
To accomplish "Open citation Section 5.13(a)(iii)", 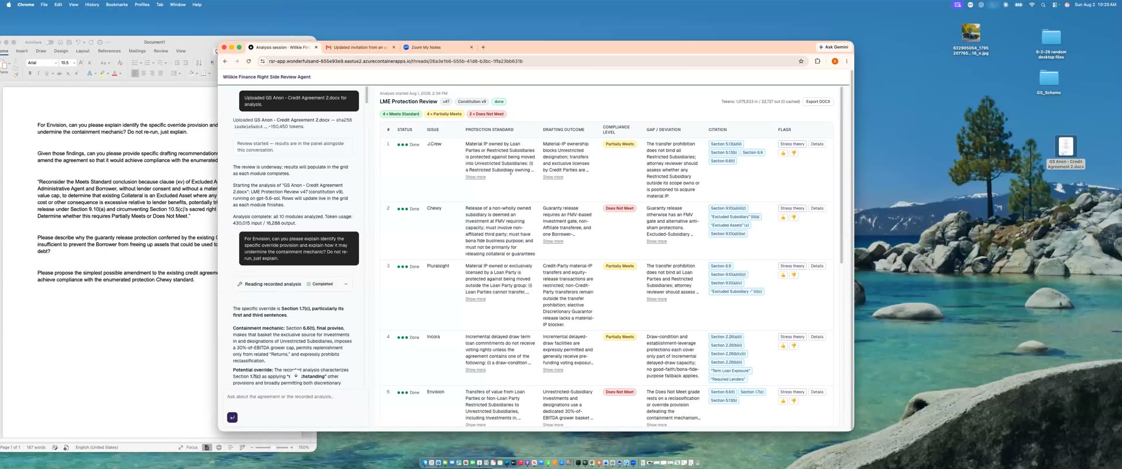I will coord(726,144).
